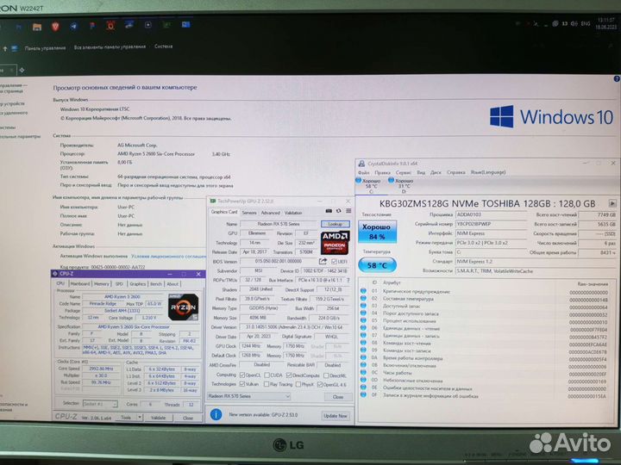This screenshot has width=621, height=465.
Task: Open the Radeon RX 570 Series GPU dropdown
Action: [249, 396]
